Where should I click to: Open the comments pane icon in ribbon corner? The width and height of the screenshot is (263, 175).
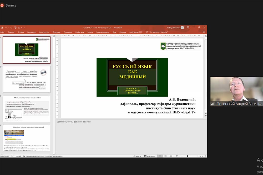(205, 32)
